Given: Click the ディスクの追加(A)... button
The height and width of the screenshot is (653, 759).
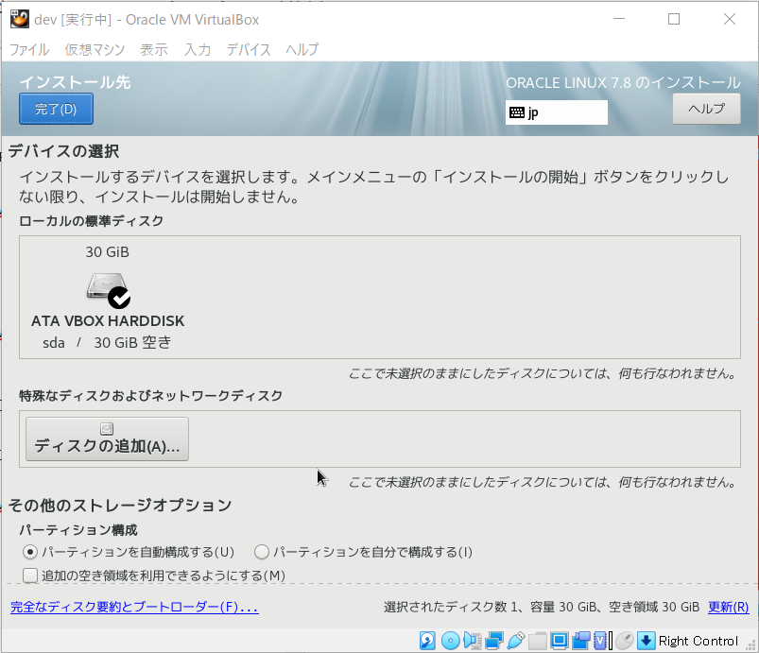Looking at the screenshot, I should [x=107, y=439].
